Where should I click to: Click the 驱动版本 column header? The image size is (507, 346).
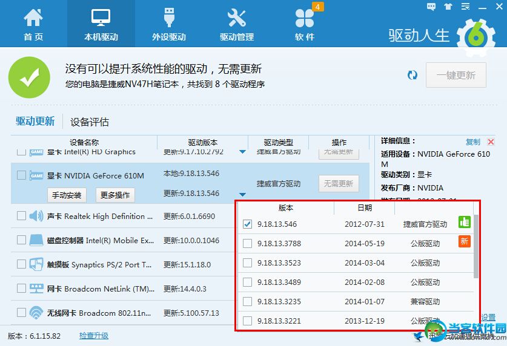203,142
